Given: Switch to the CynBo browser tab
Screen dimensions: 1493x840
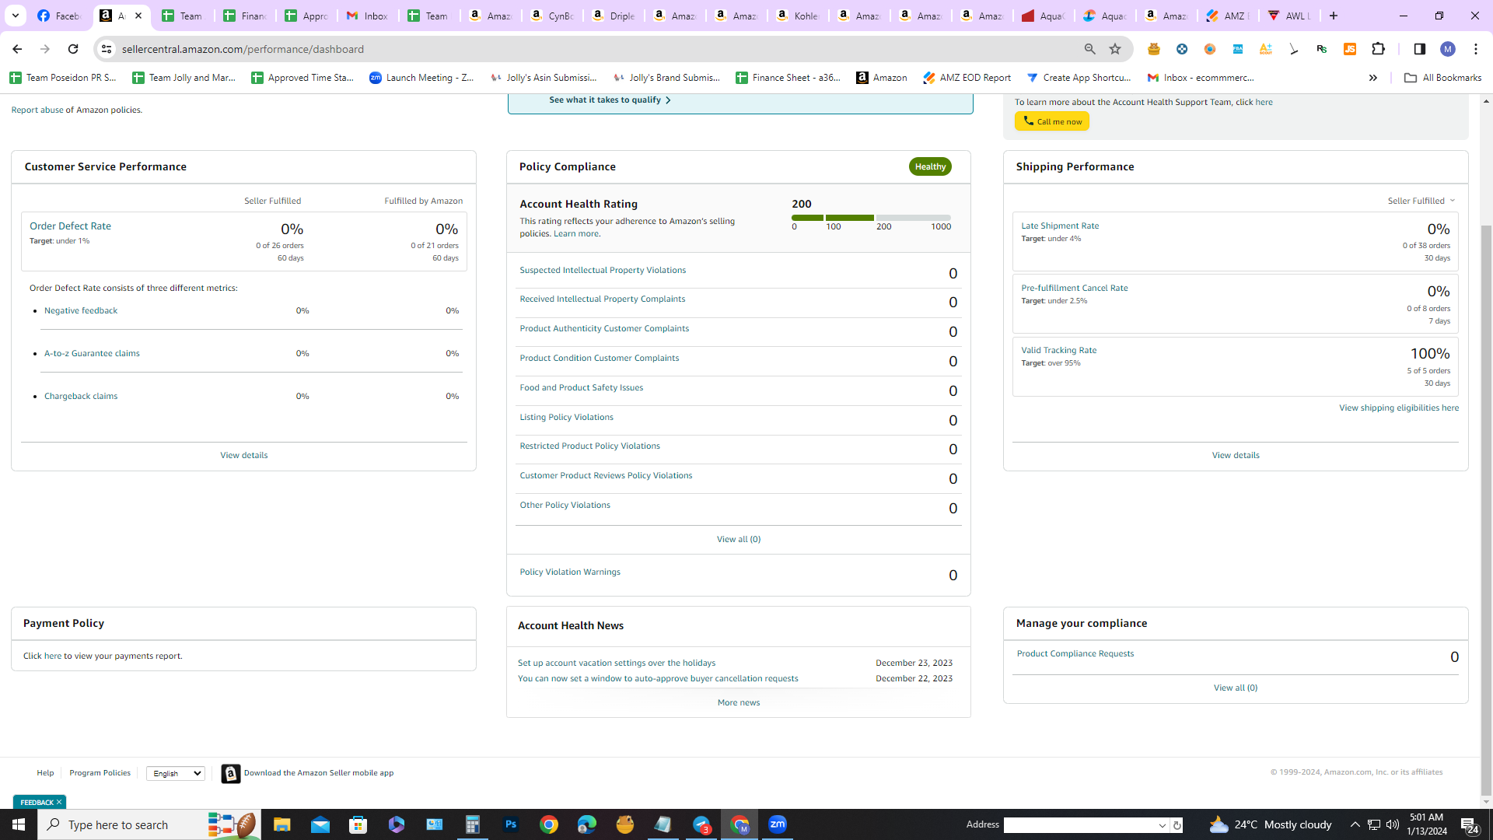Looking at the screenshot, I should [551, 16].
